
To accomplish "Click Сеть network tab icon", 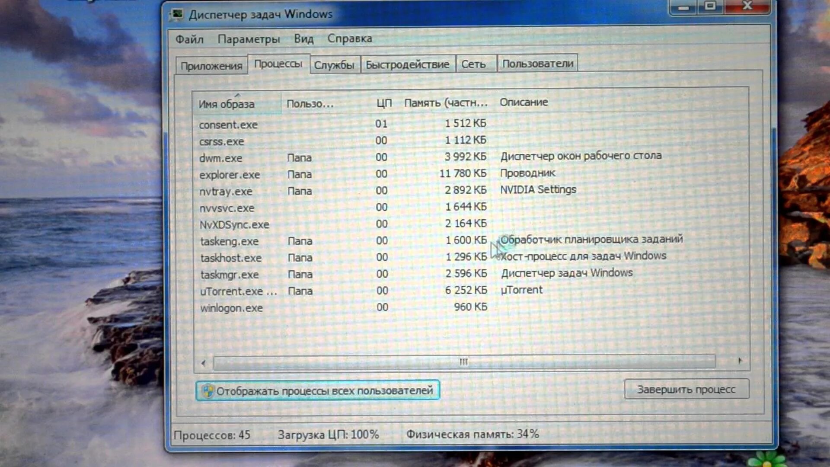I will pos(474,64).
